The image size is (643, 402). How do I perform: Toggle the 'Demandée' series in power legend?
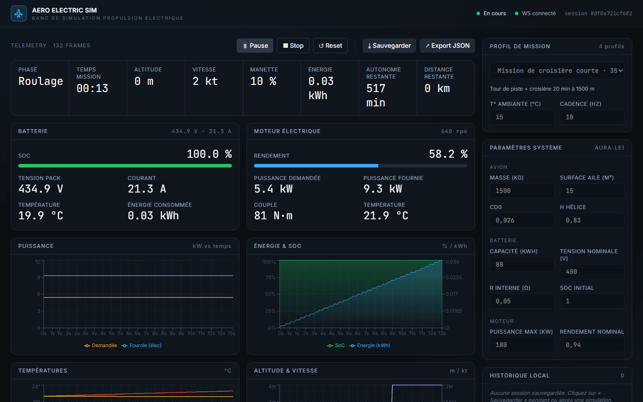(100, 345)
